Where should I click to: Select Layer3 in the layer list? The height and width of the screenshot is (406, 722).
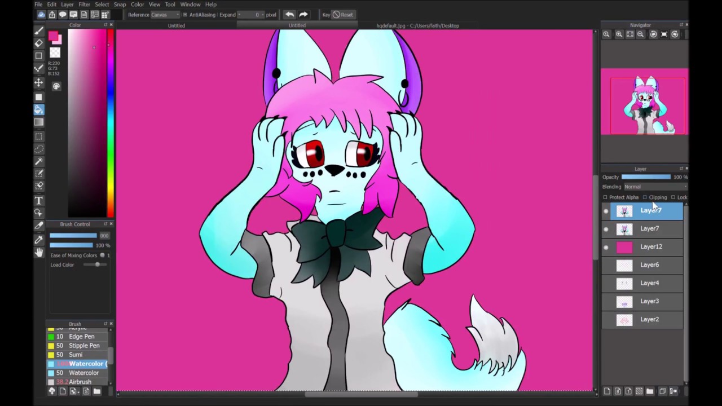(642, 301)
